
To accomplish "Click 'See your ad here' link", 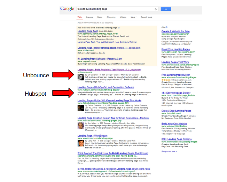I will (x=169, y=151).
